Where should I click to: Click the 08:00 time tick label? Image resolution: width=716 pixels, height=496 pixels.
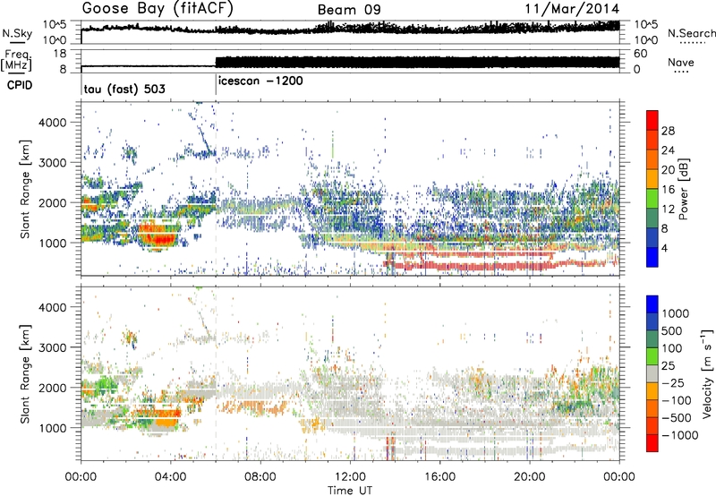260,477
